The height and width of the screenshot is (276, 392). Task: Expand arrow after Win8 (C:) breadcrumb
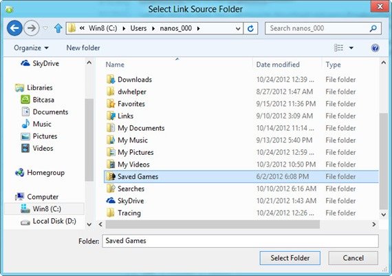pyautogui.click(x=124, y=28)
